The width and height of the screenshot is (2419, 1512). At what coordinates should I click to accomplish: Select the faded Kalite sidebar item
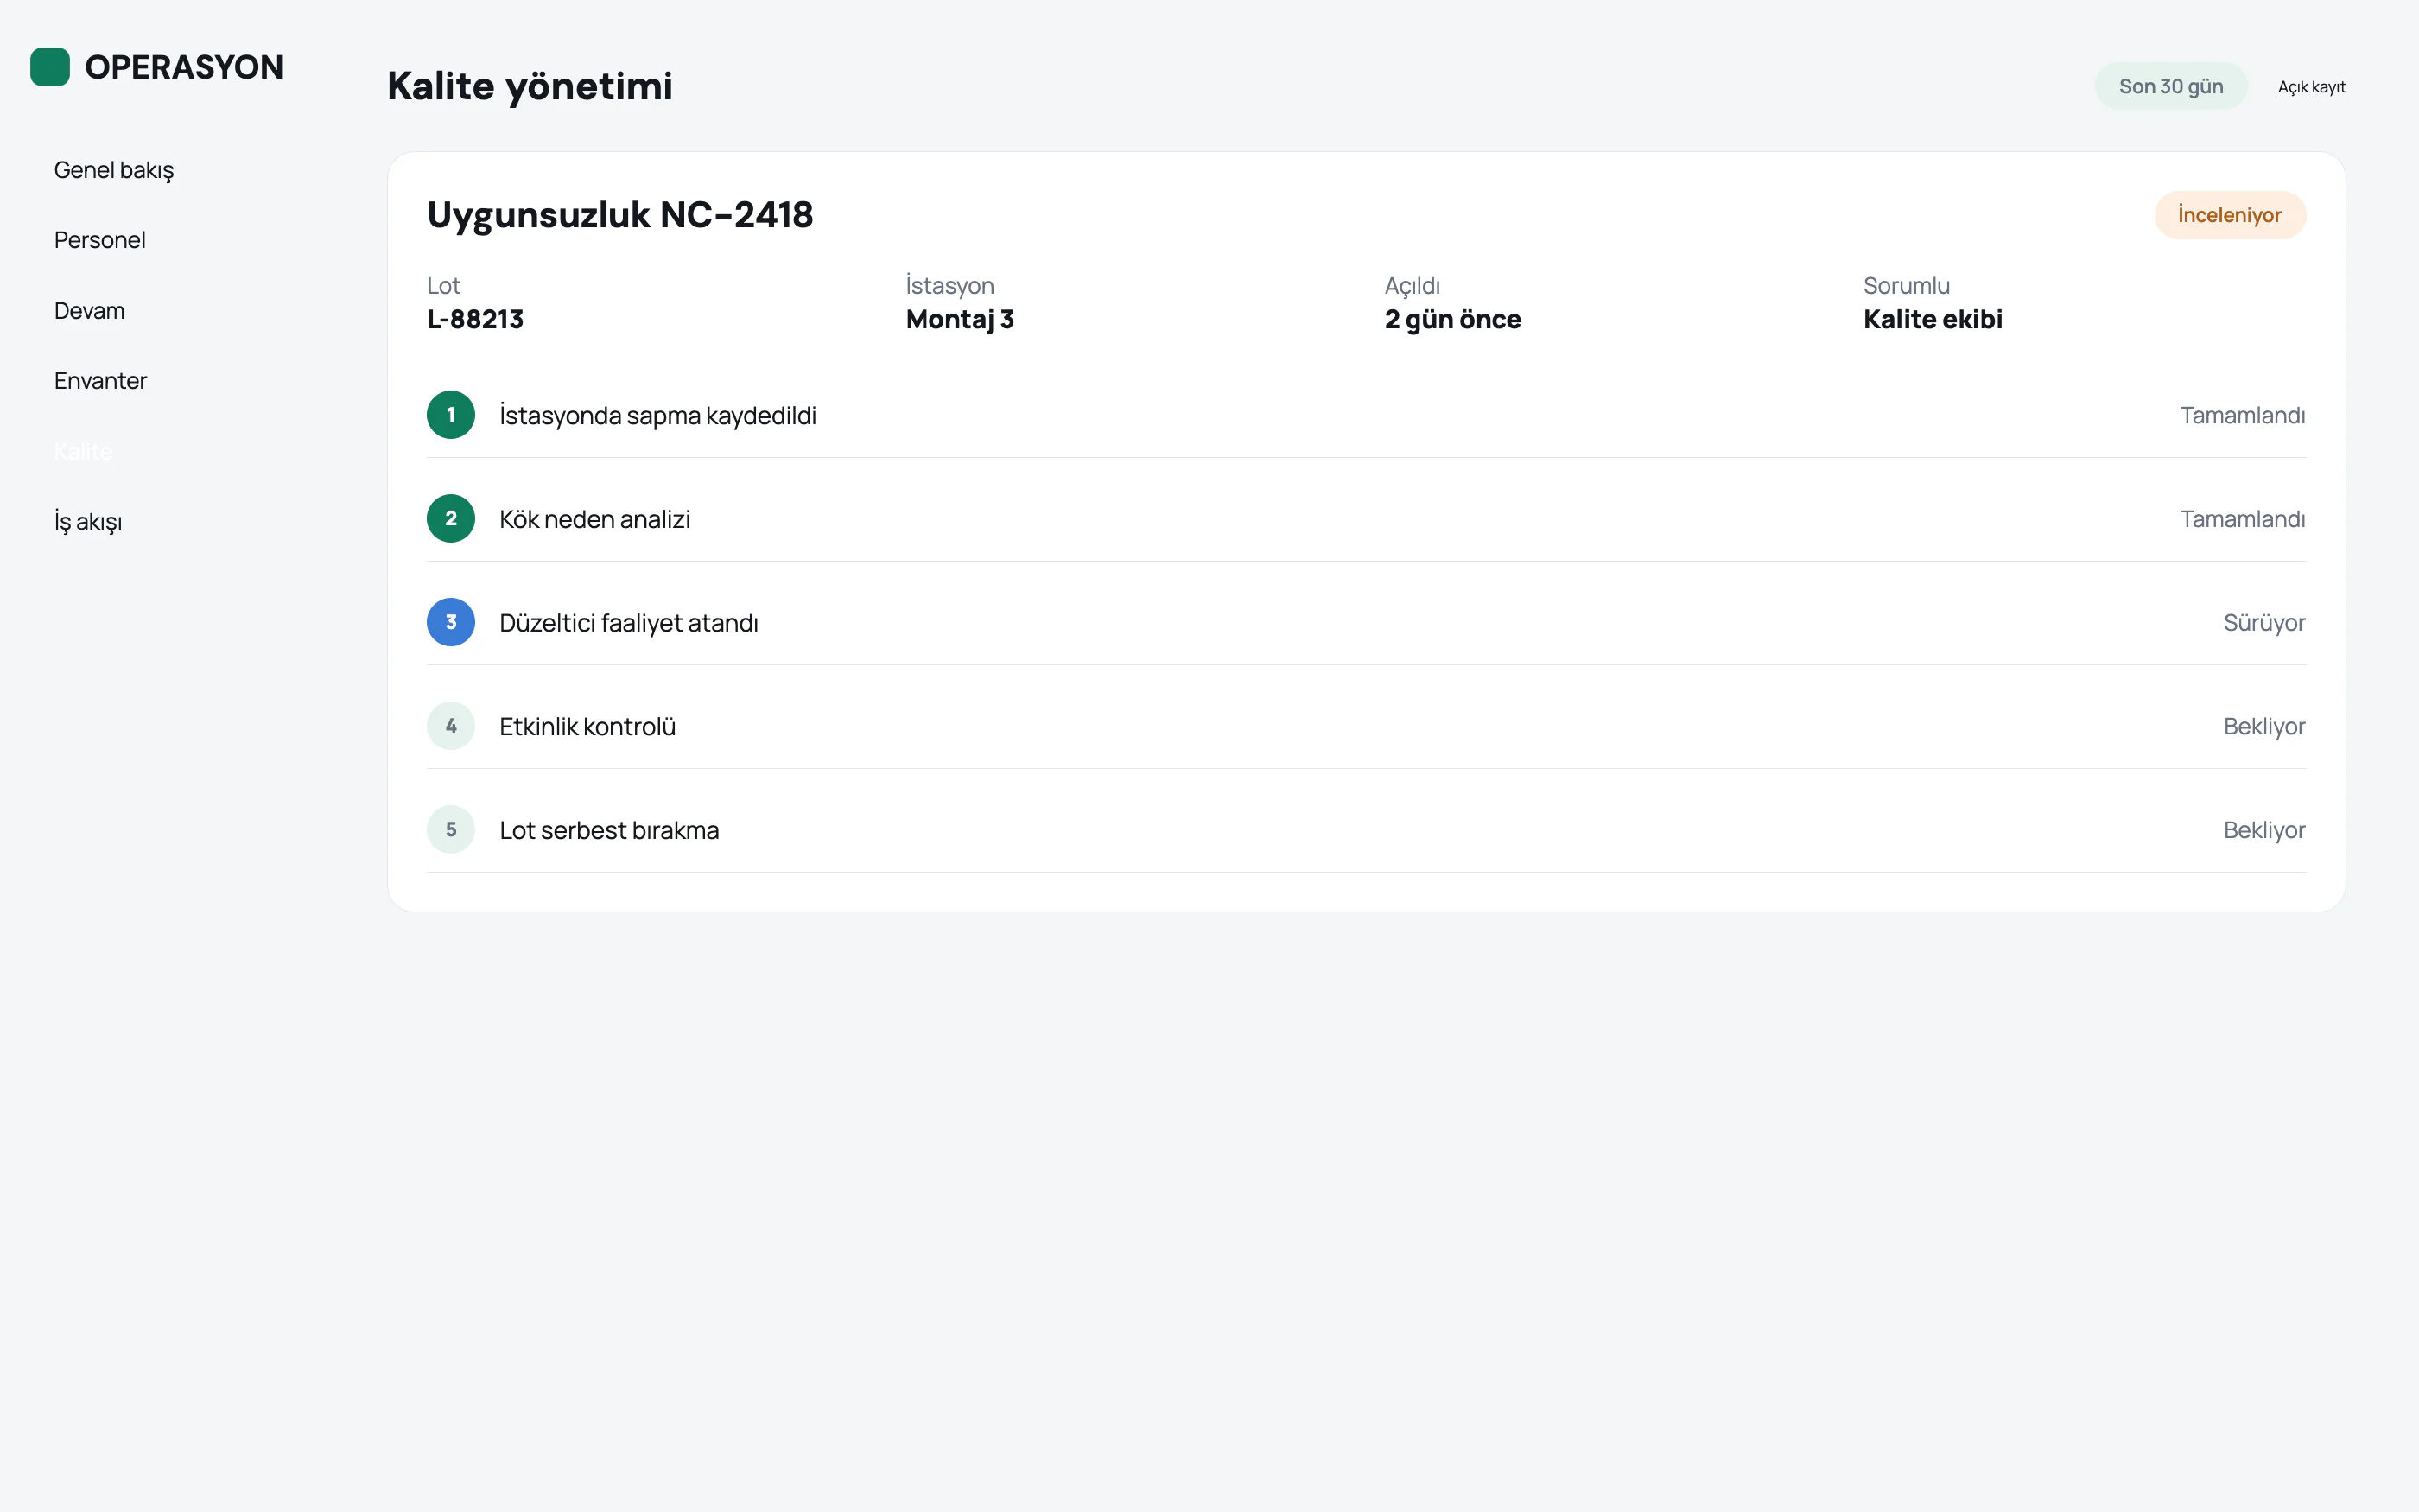83,451
